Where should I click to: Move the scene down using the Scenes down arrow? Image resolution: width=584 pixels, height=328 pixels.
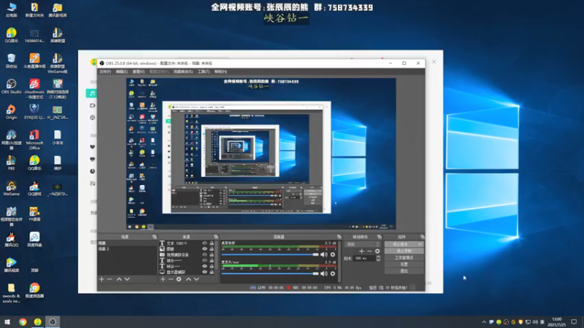coord(127,279)
